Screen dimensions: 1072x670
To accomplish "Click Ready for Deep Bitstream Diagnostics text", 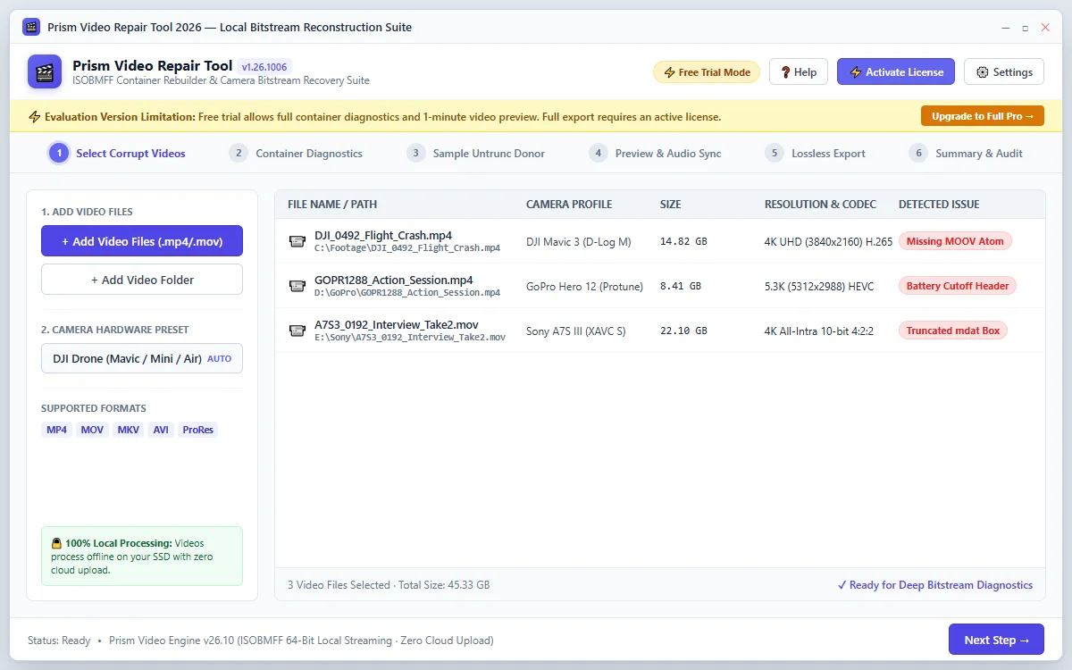I will click(935, 585).
